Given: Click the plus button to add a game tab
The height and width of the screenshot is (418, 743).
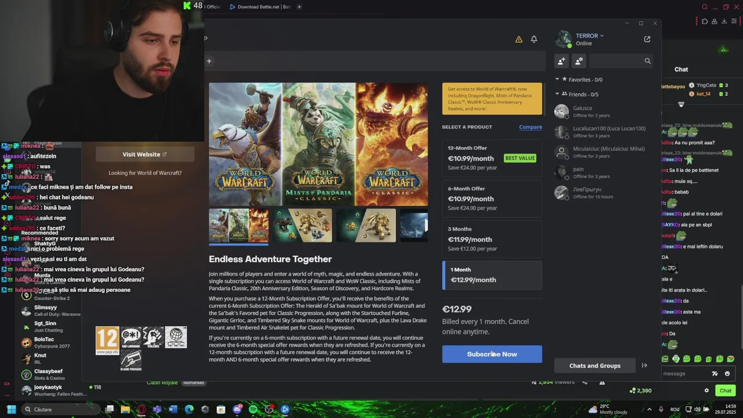Looking at the screenshot, I should coord(209,61).
